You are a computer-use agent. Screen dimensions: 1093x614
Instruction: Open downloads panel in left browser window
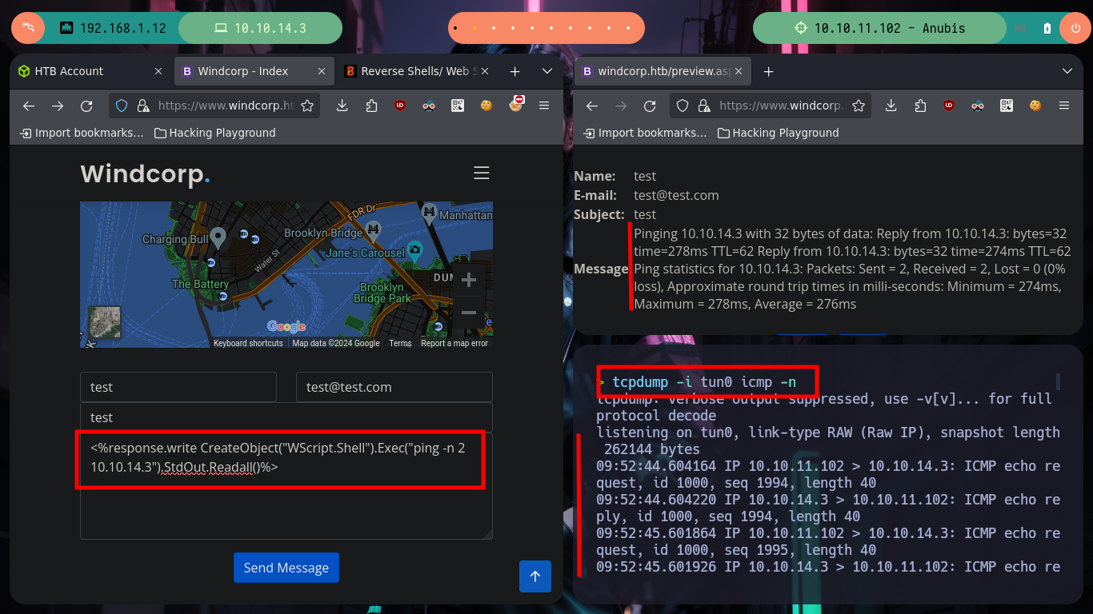coord(342,106)
